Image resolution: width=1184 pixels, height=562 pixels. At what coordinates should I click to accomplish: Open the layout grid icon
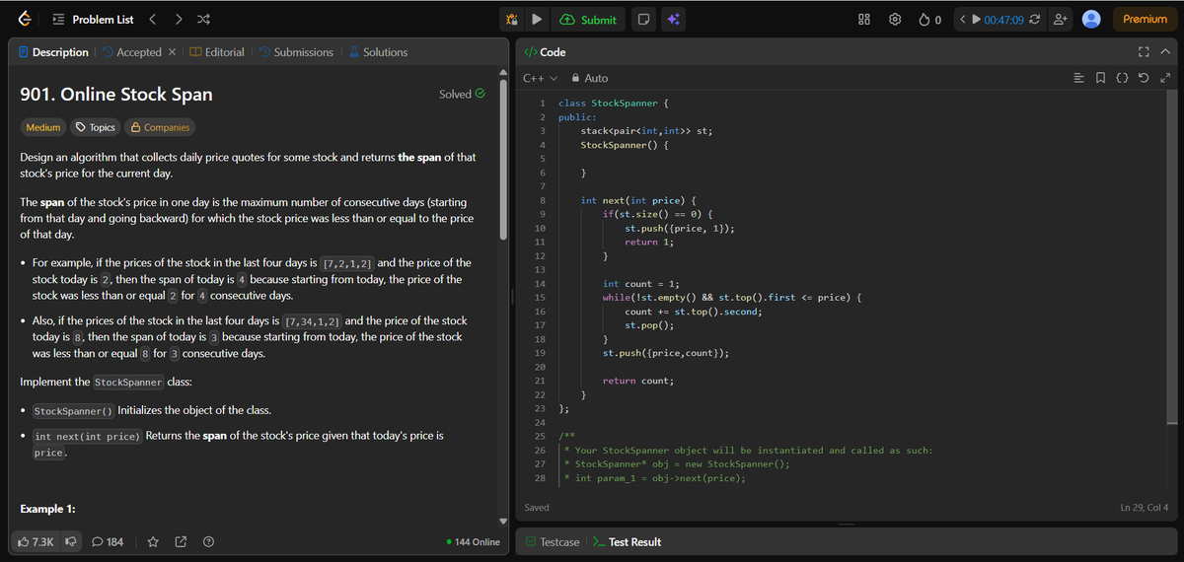click(862, 20)
